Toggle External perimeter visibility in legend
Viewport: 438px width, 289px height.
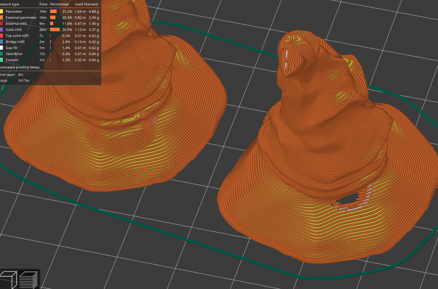coord(21,18)
